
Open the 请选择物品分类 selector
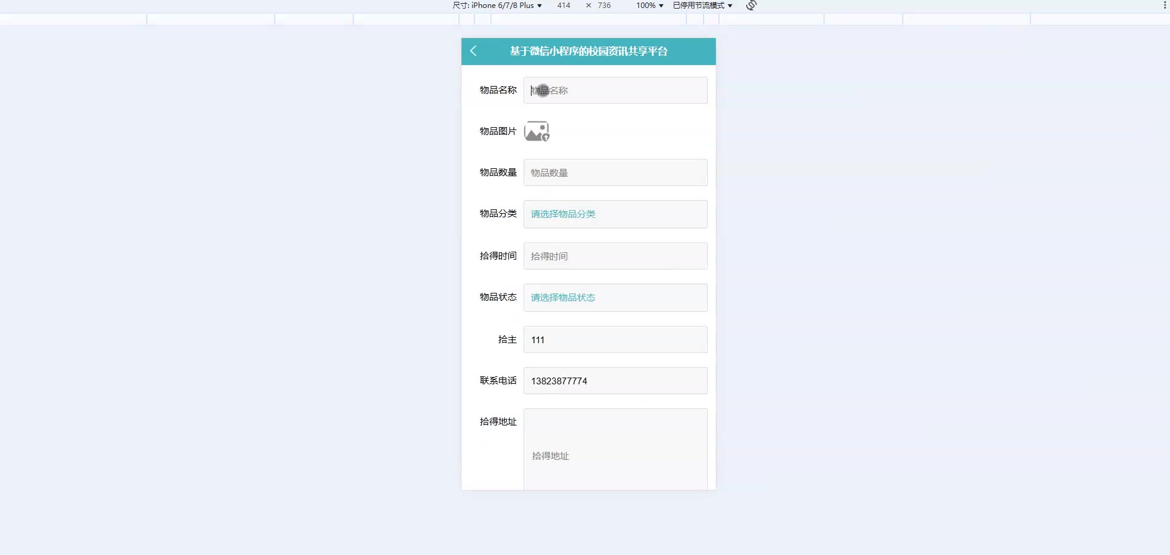(615, 214)
